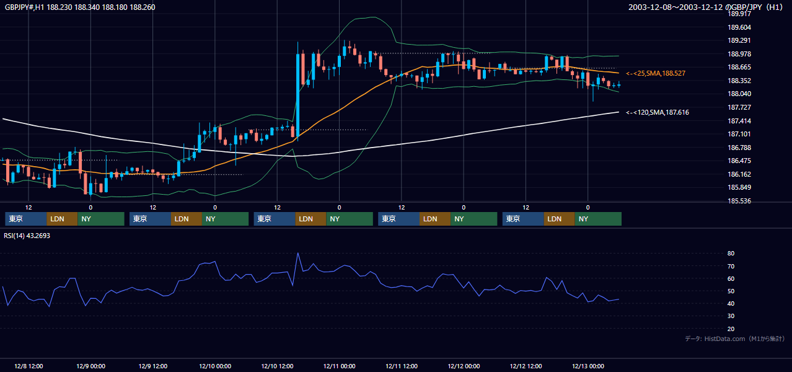The image size is (792, 372).
Task: Click the 12/8 12:00 time axis label
Action: 29,366
